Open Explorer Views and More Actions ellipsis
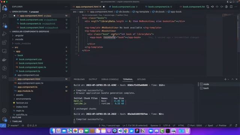Screen dimensions: 240x135 coord(66,7)
